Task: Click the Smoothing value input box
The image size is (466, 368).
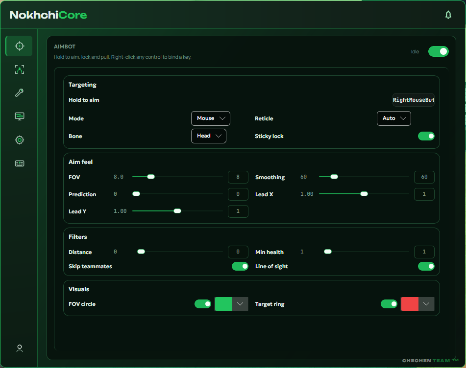Action: pos(424,177)
